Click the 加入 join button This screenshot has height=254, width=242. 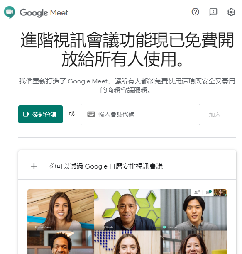coord(215,115)
